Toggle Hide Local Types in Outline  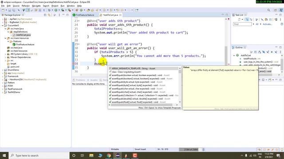(276, 52)
